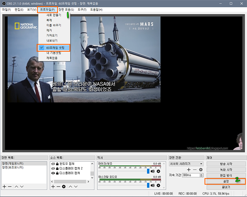Choose 이름 바꾸기 in profile menu

[54, 25]
